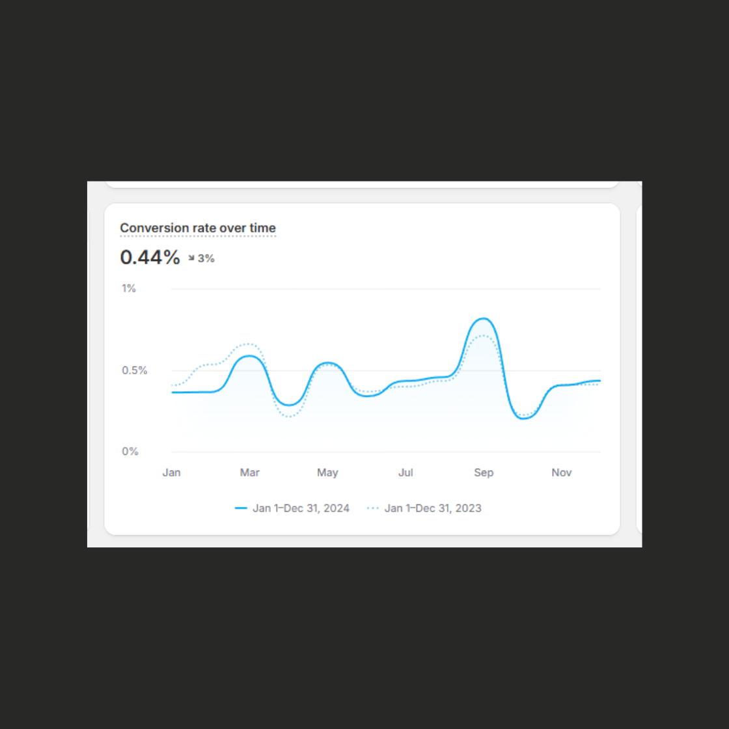729x729 pixels.
Task: Click the Jul label on the x-axis
Action: point(406,473)
